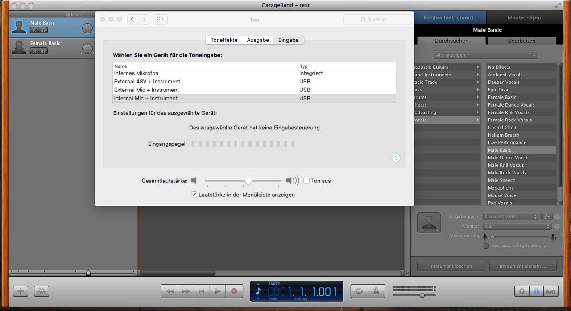The height and width of the screenshot is (311, 571).
Task: Select the External Mic + Instrument input device
Action: pyautogui.click(x=254, y=90)
